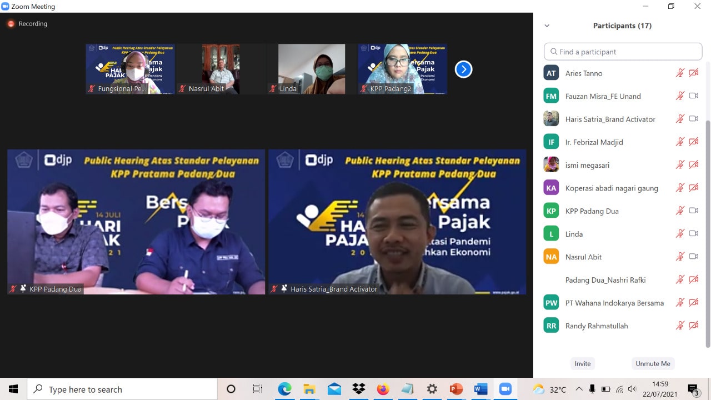Select Ir. Febrizal Madjid in participant list
The image size is (711, 400).
coord(594,142)
